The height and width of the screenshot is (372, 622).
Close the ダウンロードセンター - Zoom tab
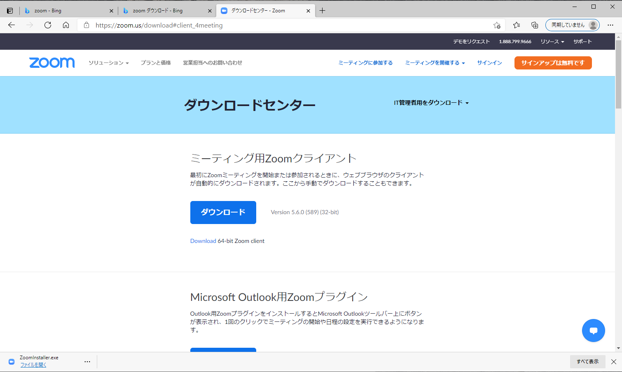[308, 11]
